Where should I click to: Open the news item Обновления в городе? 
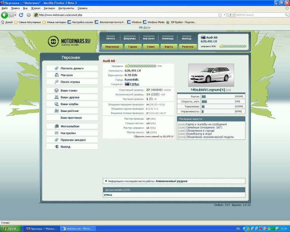pos(200,131)
